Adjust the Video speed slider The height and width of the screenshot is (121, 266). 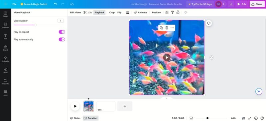(x=35, y=25)
